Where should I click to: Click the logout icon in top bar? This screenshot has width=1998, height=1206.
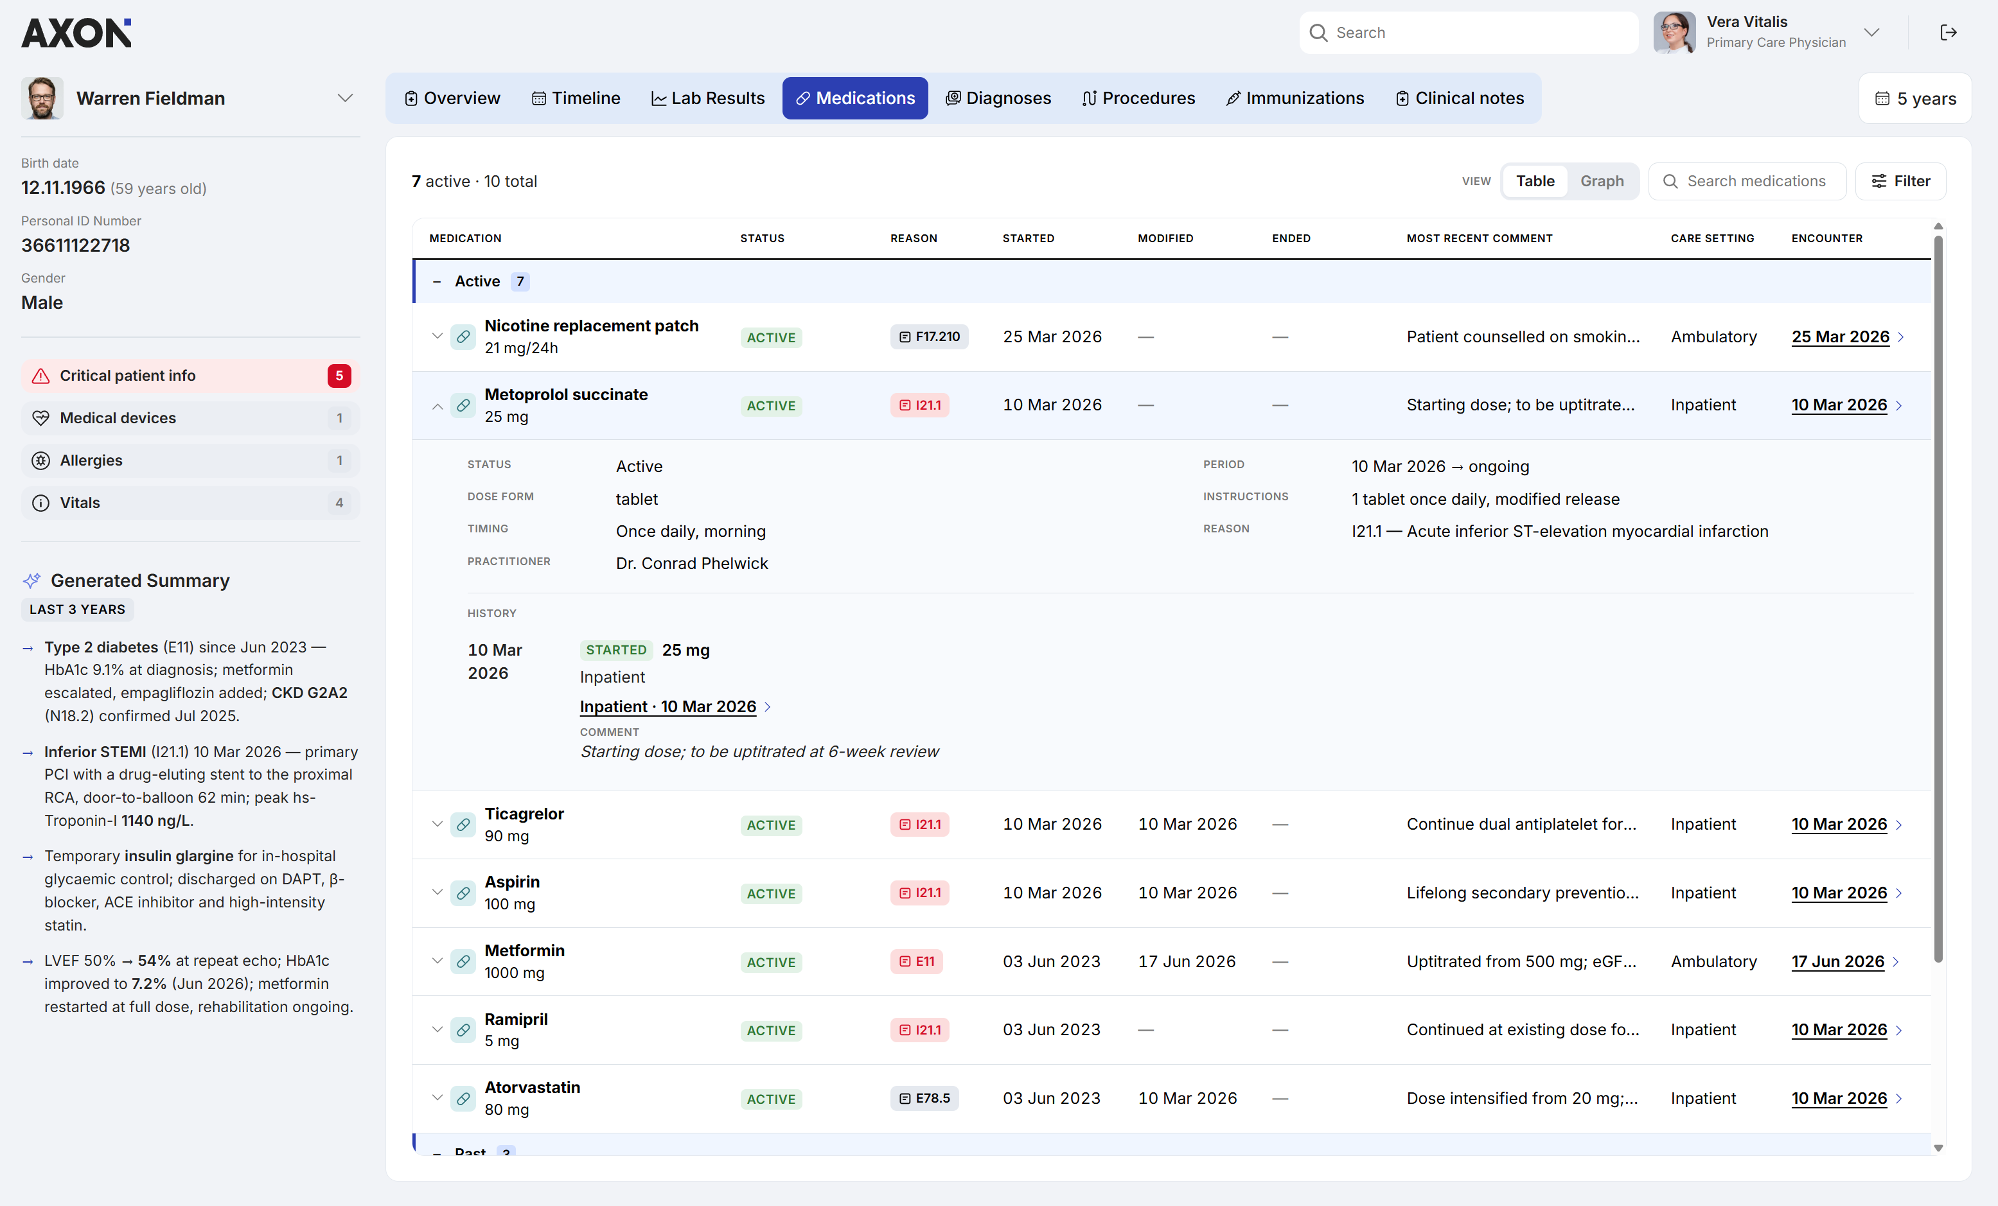1948,32
